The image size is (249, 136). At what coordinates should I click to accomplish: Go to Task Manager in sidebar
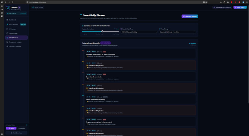[x=16, y=33]
